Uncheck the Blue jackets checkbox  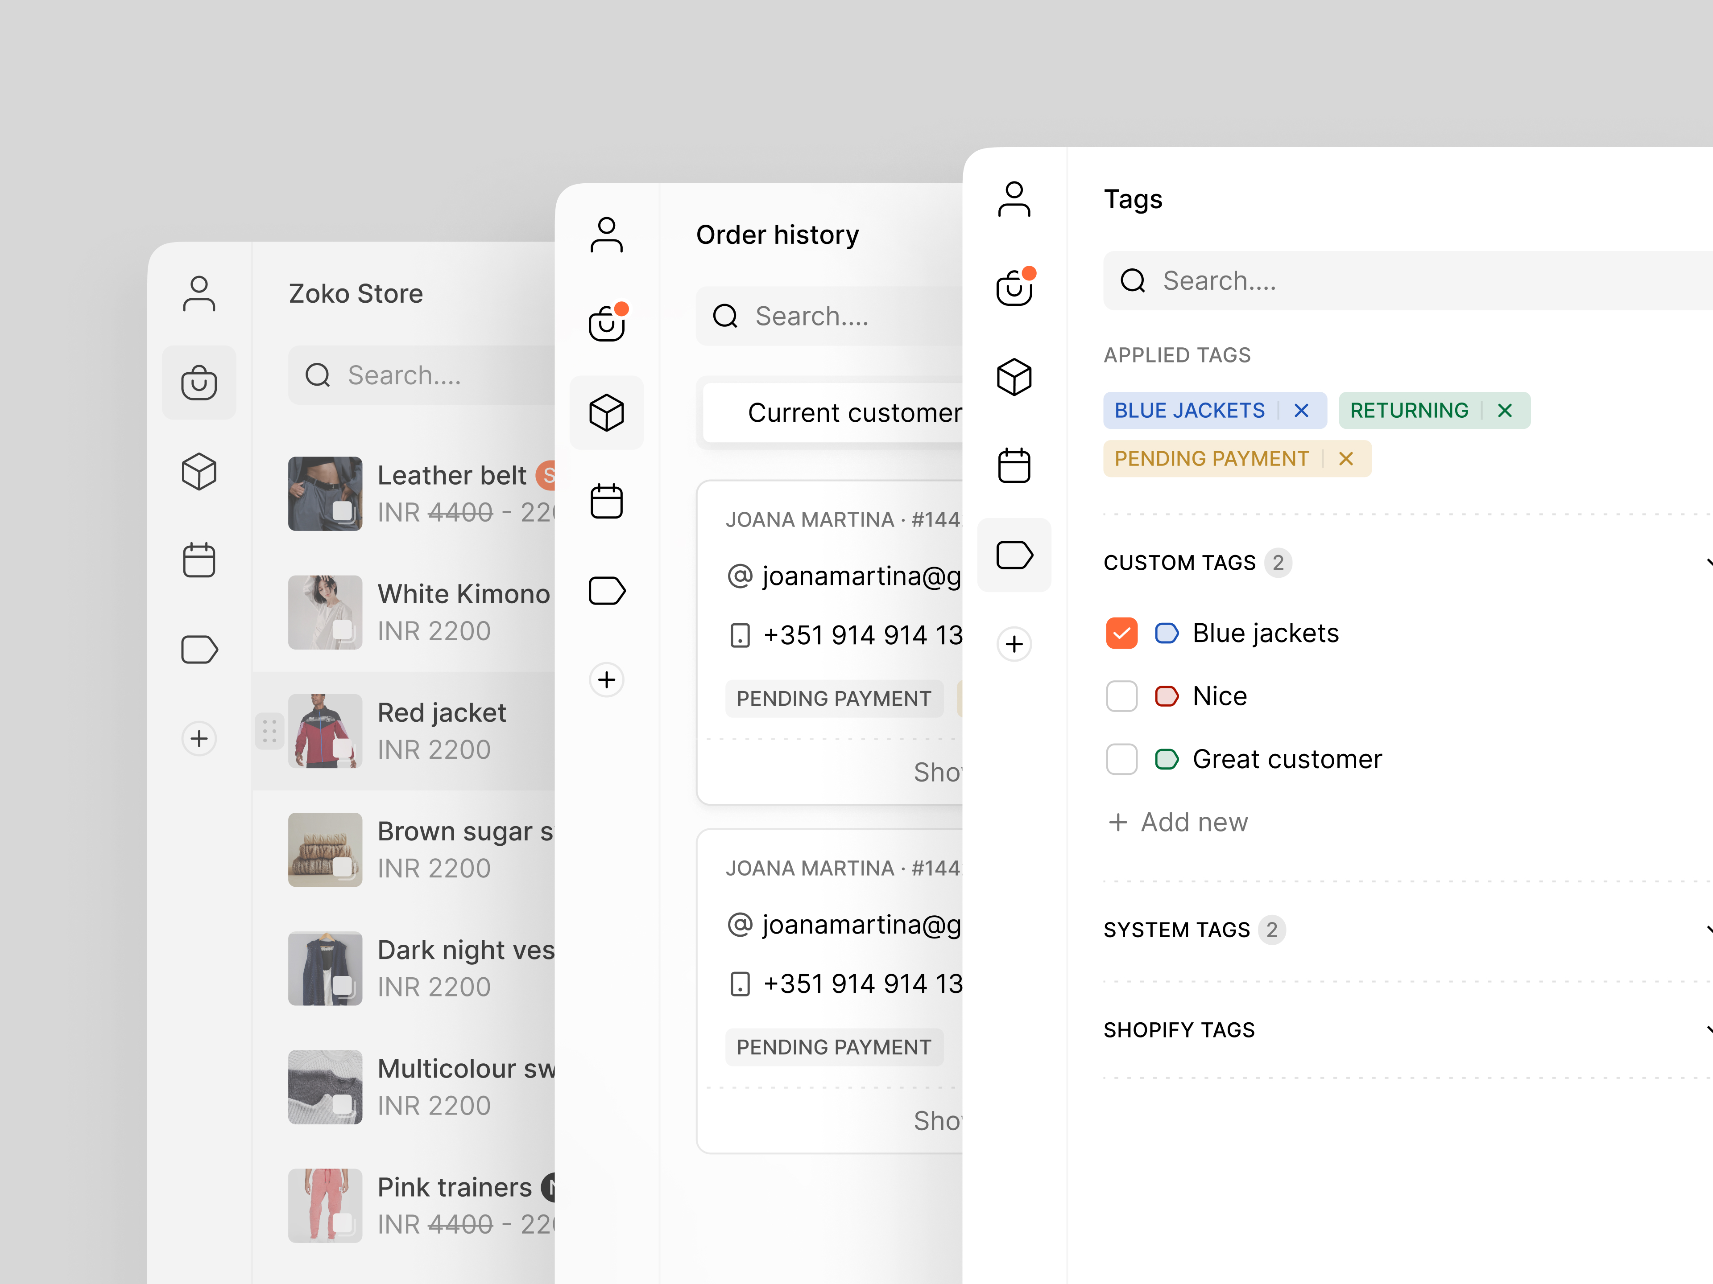[x=1121, y=633]
